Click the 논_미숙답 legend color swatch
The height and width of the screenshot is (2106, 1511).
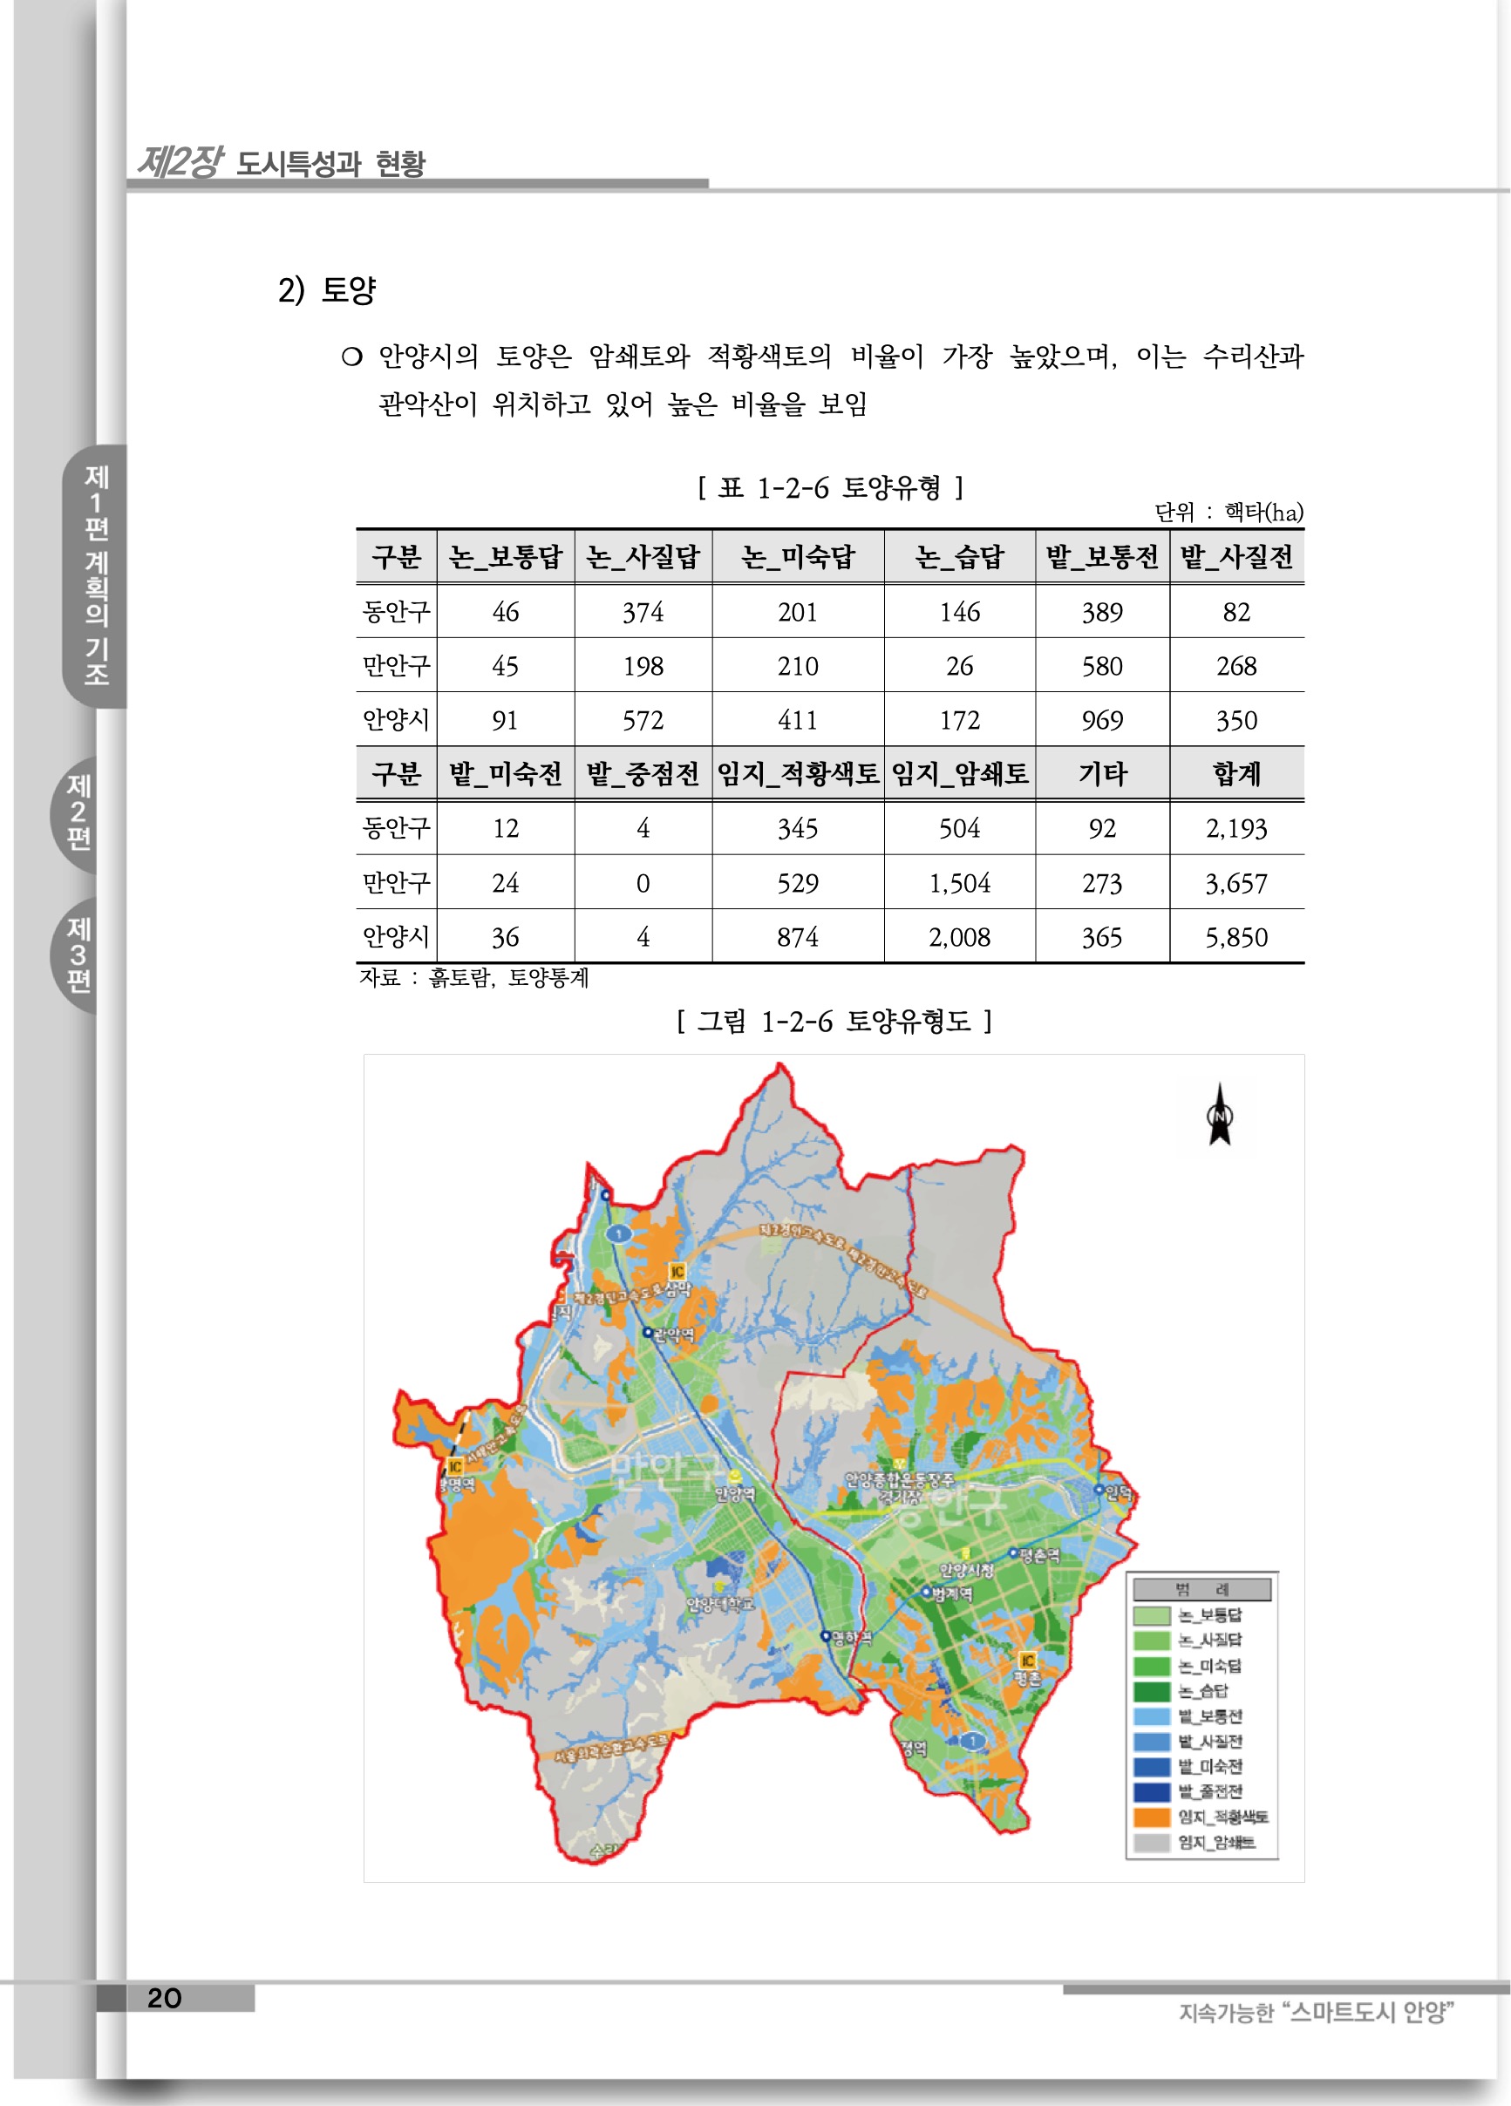click(x=1151, y=1666)
